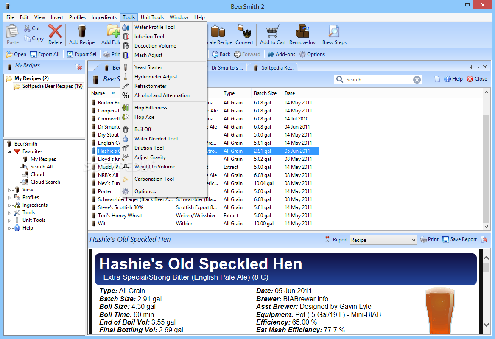Click the gear icon for Options... in menu
Image resolution: width=495 pixels, height=339 pixels.
click(x=126, y=191)
